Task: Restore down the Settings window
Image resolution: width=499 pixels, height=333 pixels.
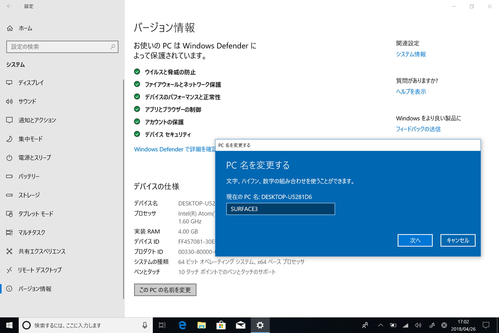Action: [x=472, y=6]
